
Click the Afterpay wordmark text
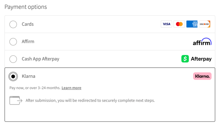point(201,59)
